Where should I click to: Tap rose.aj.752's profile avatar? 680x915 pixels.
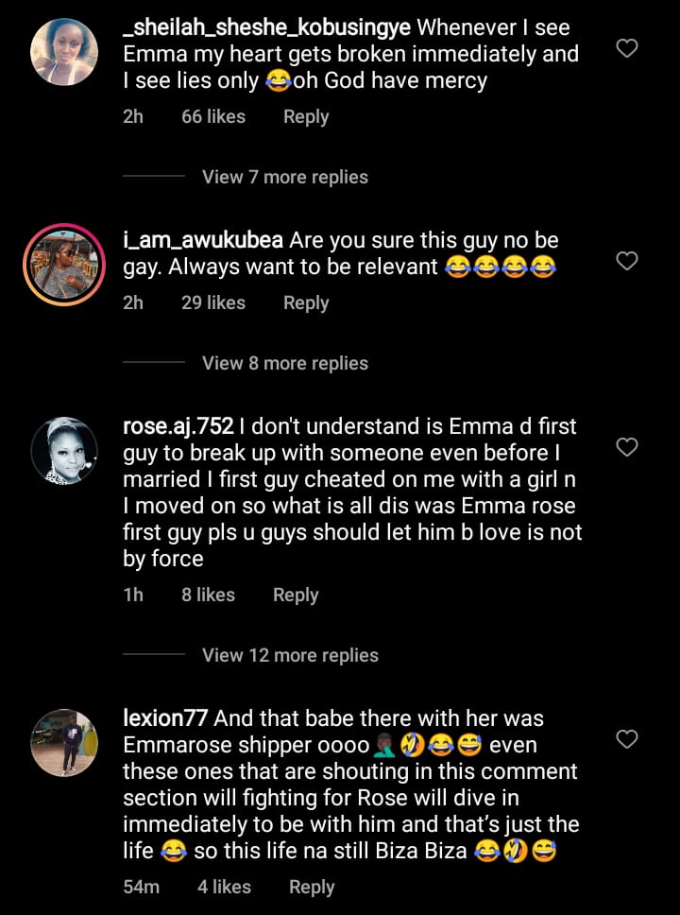64,451
